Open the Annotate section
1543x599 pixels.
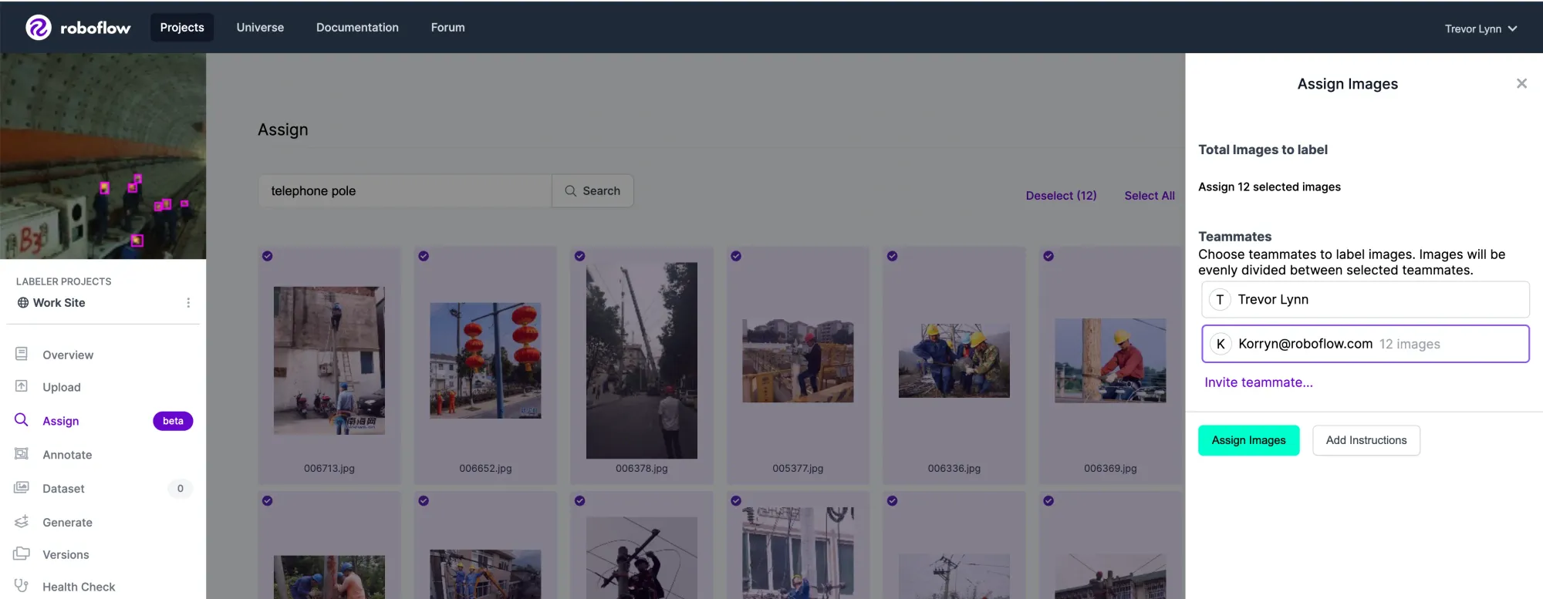point(67,455)
